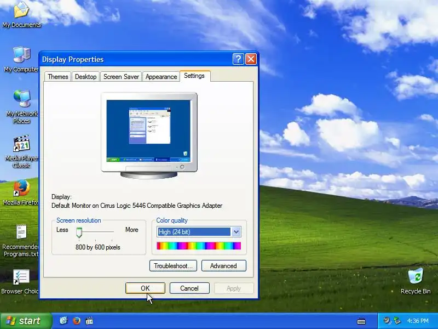Open the Start menu
438x329 pixels.
point(26,321)
